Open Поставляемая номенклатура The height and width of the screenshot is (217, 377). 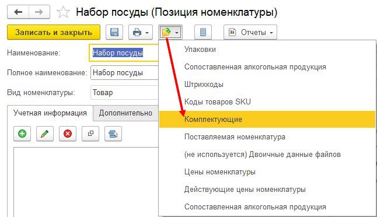[x=267, y=137]
